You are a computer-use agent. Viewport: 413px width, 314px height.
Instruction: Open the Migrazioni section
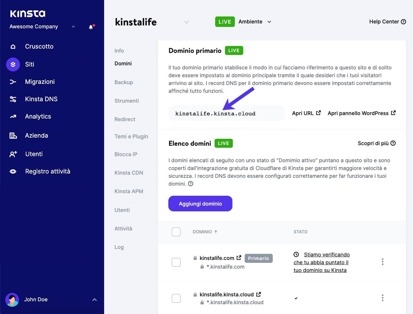40,82
